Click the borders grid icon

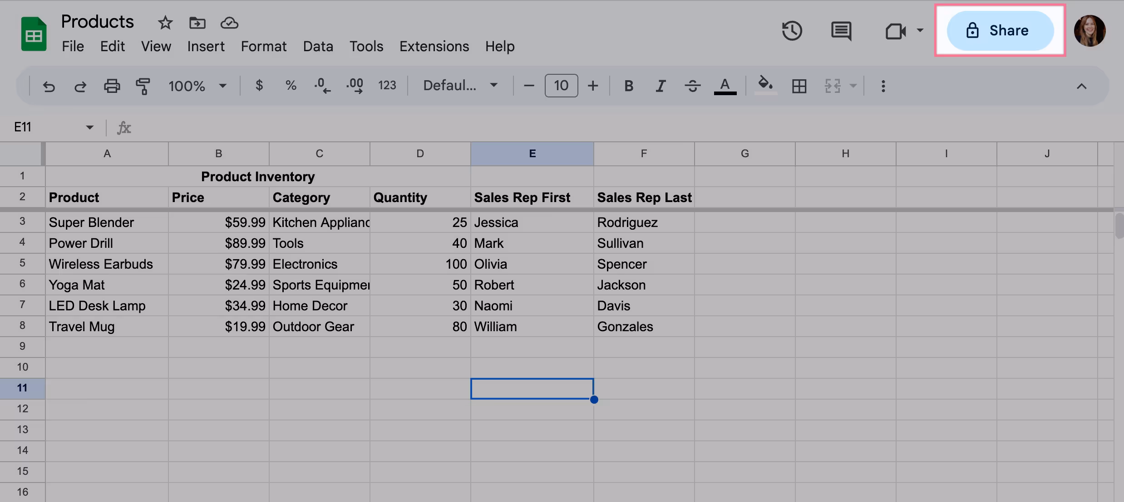799,86
